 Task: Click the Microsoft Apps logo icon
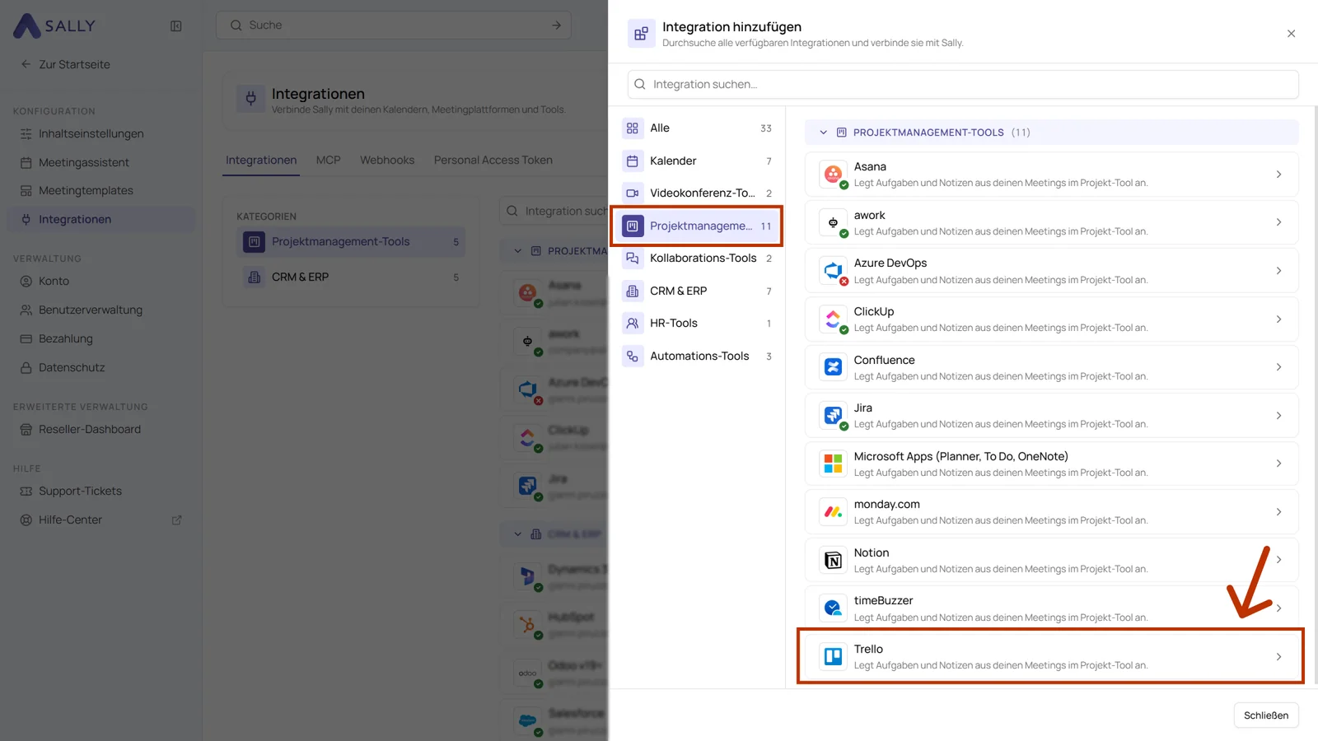[x=833, y=464]
